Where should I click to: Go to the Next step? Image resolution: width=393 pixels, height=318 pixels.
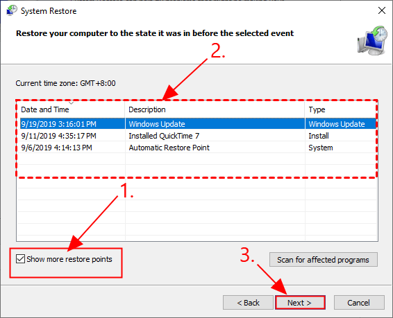(300, 303)
